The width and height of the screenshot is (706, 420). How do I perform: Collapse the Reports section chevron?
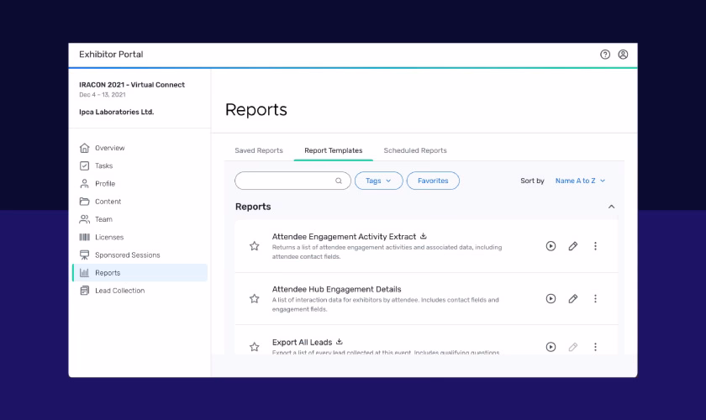(612, 207)
